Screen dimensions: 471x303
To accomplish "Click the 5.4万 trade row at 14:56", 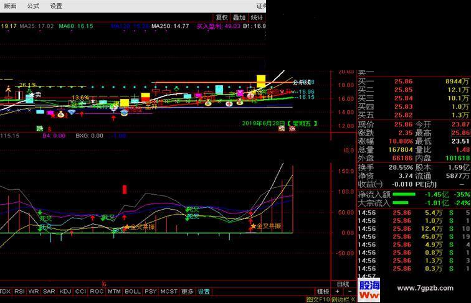I will point(414,213).
